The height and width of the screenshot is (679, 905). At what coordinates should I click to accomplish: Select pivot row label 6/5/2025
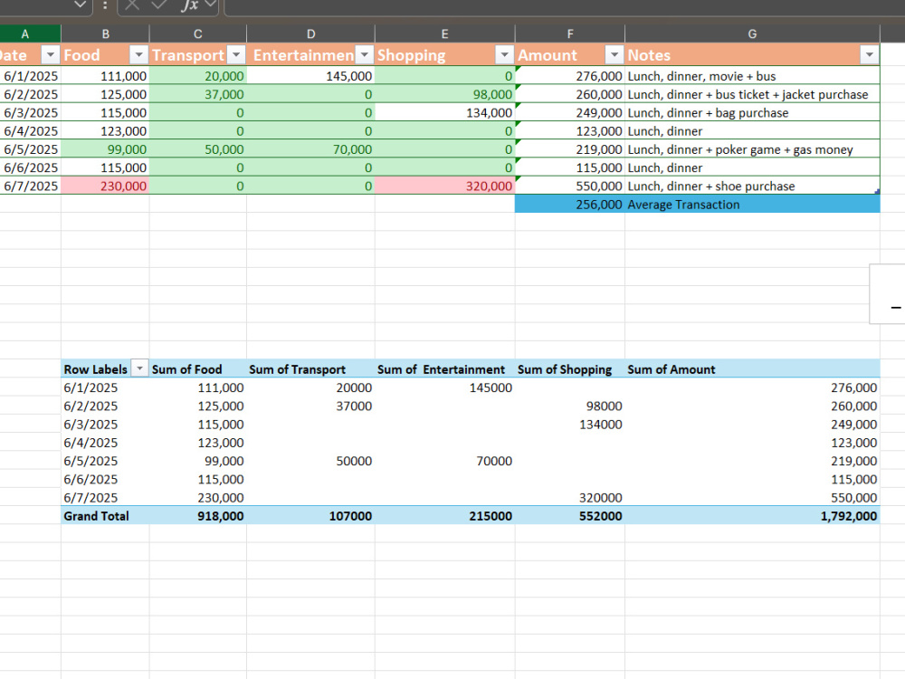pos(105,461)
